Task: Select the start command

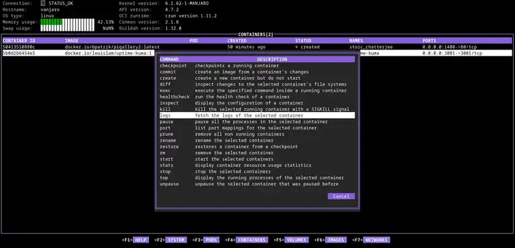Action: tap(257, 160)
